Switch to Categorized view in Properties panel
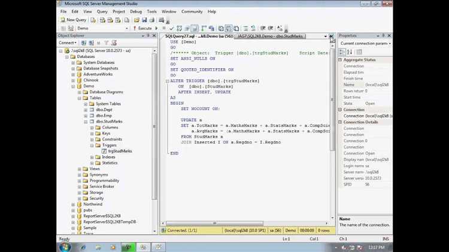This screenshot has width=449, height=252. click(x=342, y=52)
